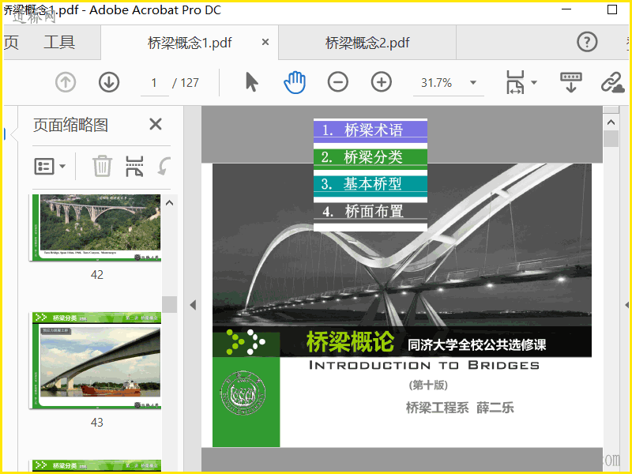This screenshot has height=474, width=632.
Task: Close the 页面缩略图 panel
Action: (156, 124)
